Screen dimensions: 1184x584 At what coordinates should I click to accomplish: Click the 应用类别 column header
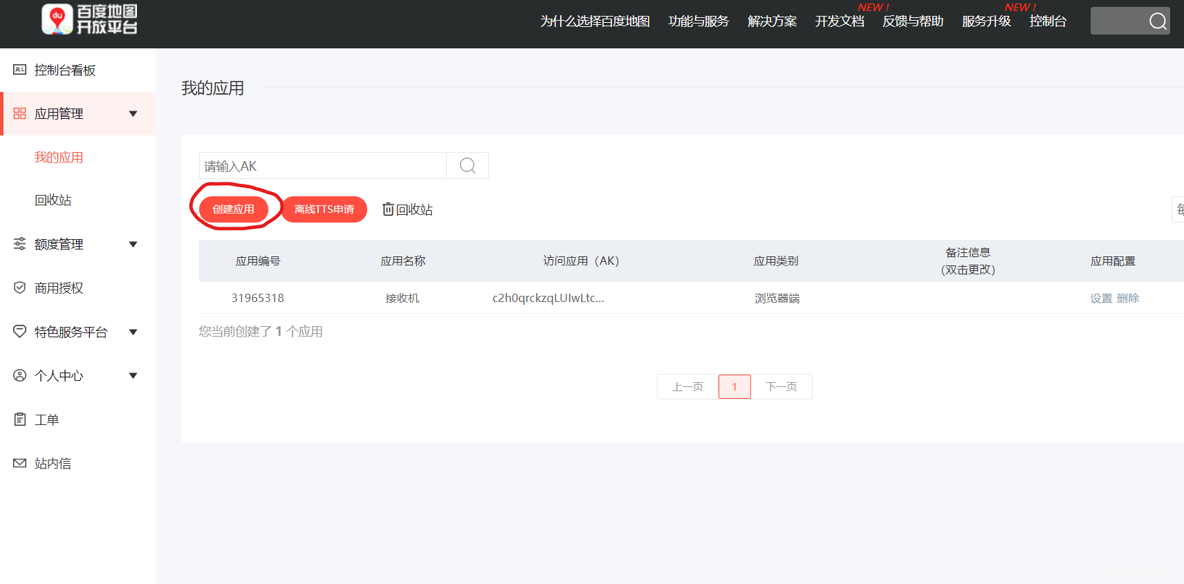coord(776,261)
